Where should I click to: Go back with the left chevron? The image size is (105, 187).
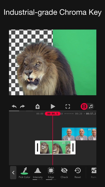[x=13, y=173]
